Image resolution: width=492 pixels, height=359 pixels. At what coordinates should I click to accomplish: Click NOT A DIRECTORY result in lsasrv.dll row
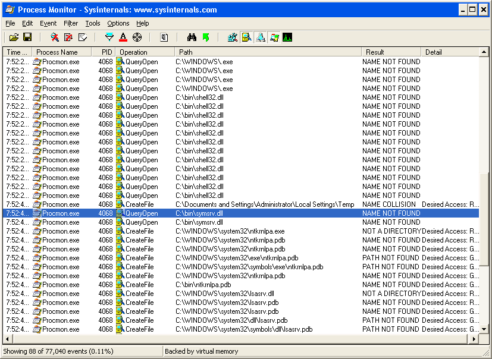tap(391, 294)
